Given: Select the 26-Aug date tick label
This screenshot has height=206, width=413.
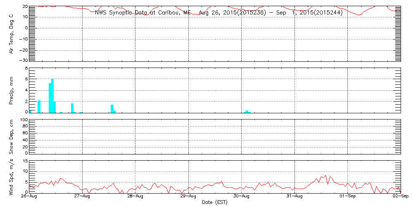Looking at the screenshot, I should point(29,197).
